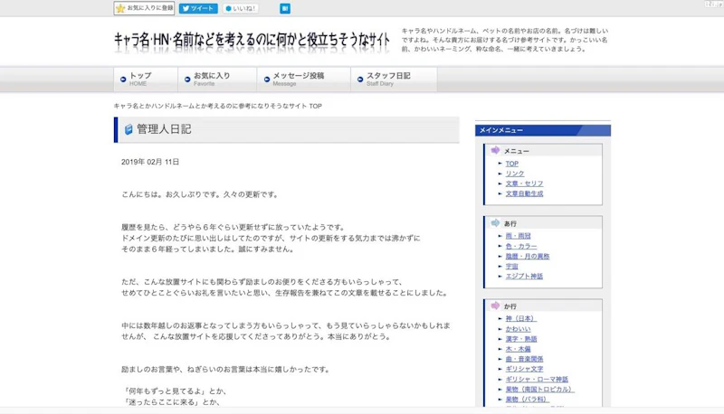Click the paragraph starting こんにちは。お久しぶりです
The width and height of the screenshot is (724, 414).
(x=200, y=194)
